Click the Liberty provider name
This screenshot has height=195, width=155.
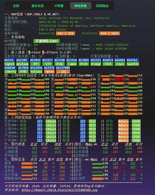(x=10, y=72)
